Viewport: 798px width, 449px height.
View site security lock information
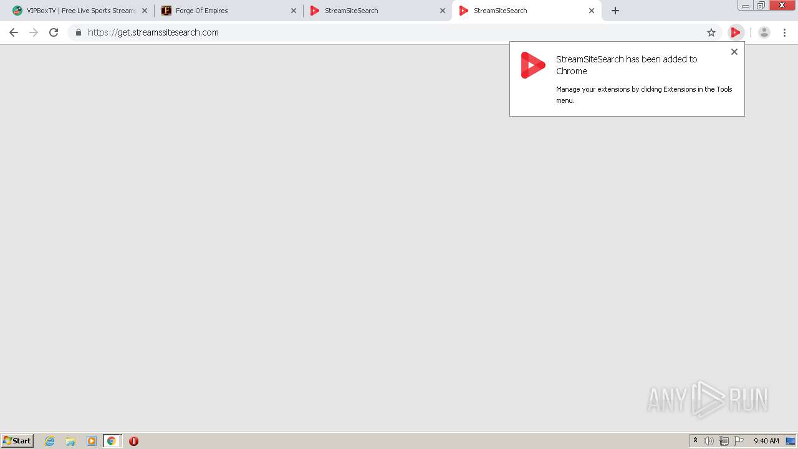point(79,32)
